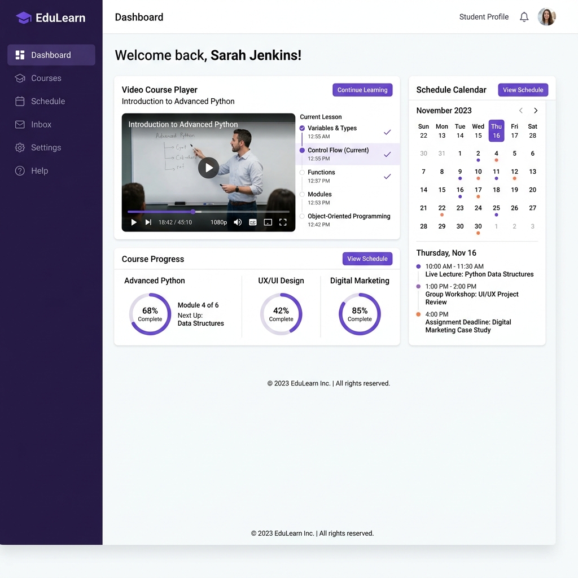
Task: Open Inbox in the sidebar menu
Action: [51, 125]
